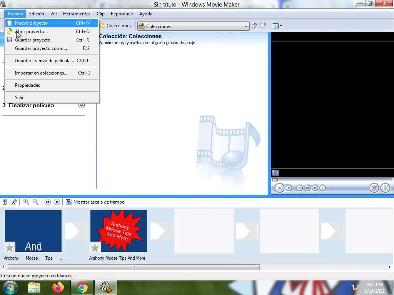The image size is (394, 295).
Task: Open File Explorer from the taskbar
Action: 34,287
